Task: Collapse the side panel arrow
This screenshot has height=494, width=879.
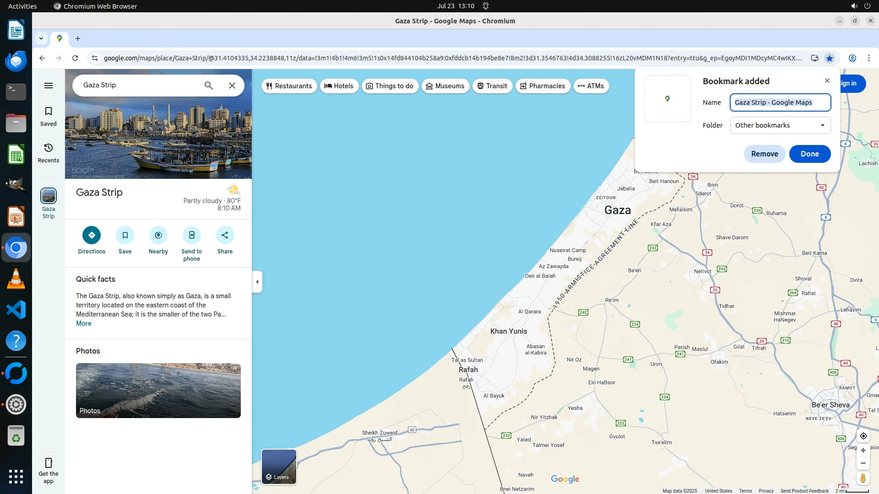Action: click(x=257, y=282)
